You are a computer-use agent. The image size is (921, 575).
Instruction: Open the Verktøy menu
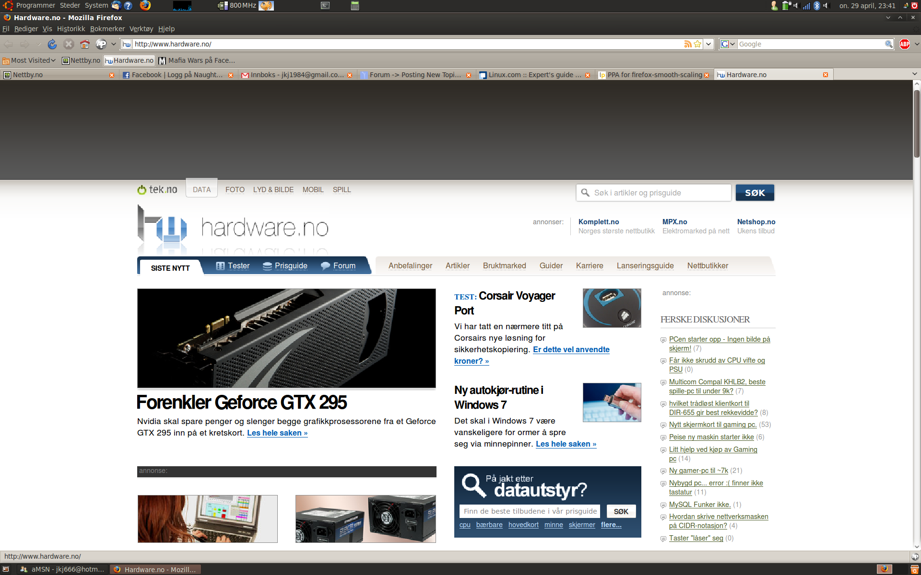coord(141,29)
